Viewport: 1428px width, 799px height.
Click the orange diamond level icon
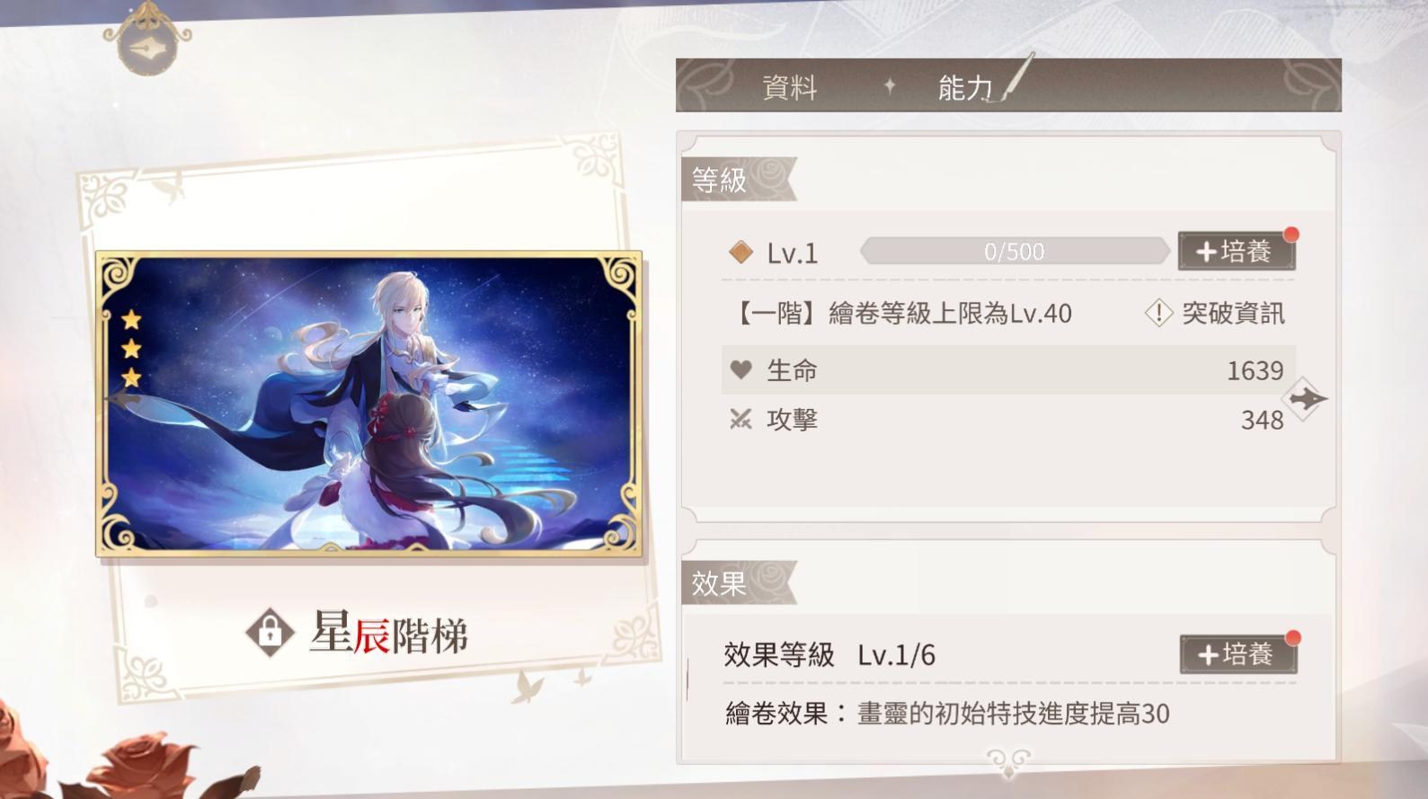741,253
